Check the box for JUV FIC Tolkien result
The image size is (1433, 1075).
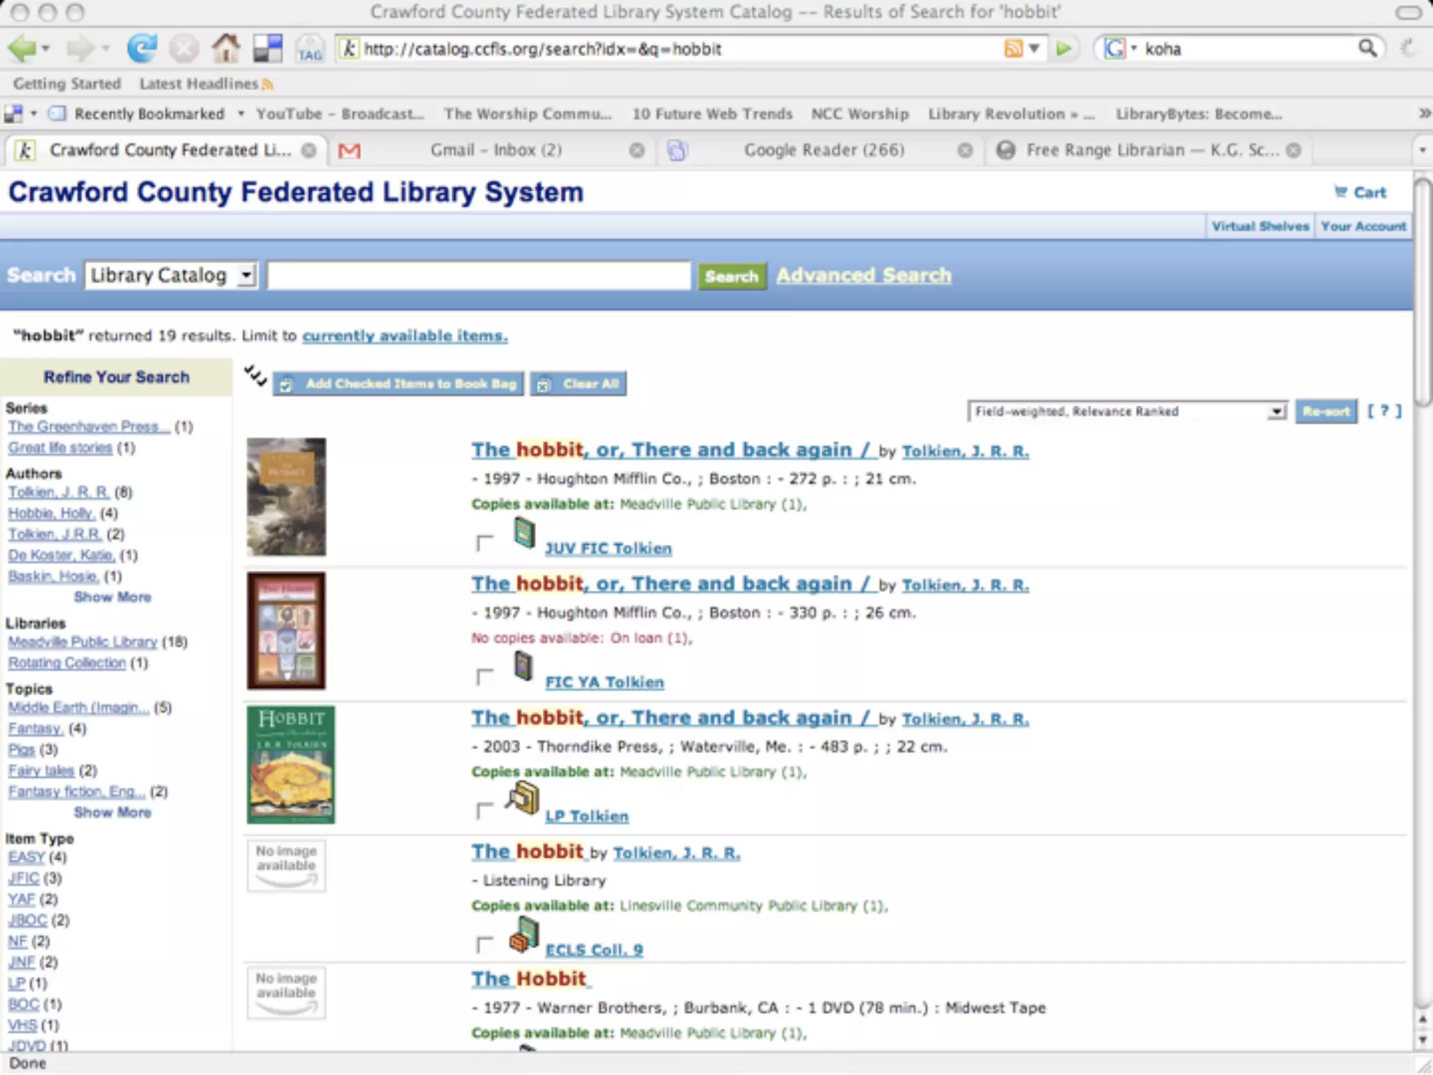(484, 542)
